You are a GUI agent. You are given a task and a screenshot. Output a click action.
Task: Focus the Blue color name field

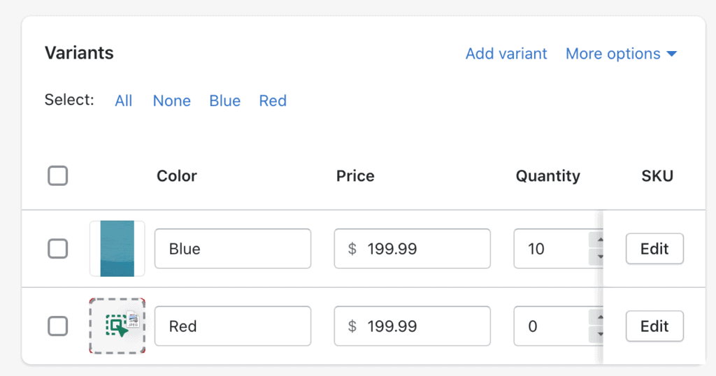pyautogui.click(x=233, y=249)
